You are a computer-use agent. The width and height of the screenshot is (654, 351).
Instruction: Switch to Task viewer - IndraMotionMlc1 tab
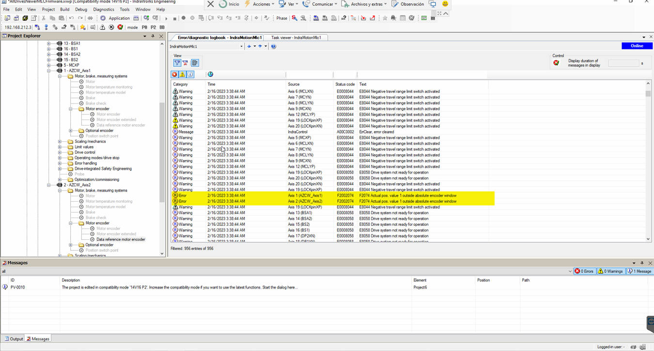(x=296, y=37)
